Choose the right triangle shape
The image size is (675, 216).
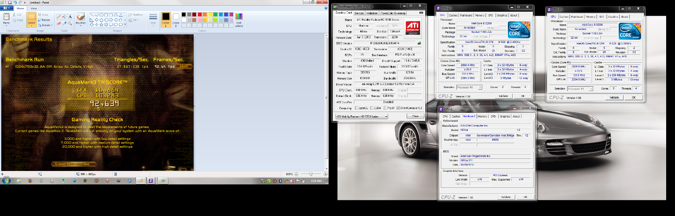[x=92, y=20]
